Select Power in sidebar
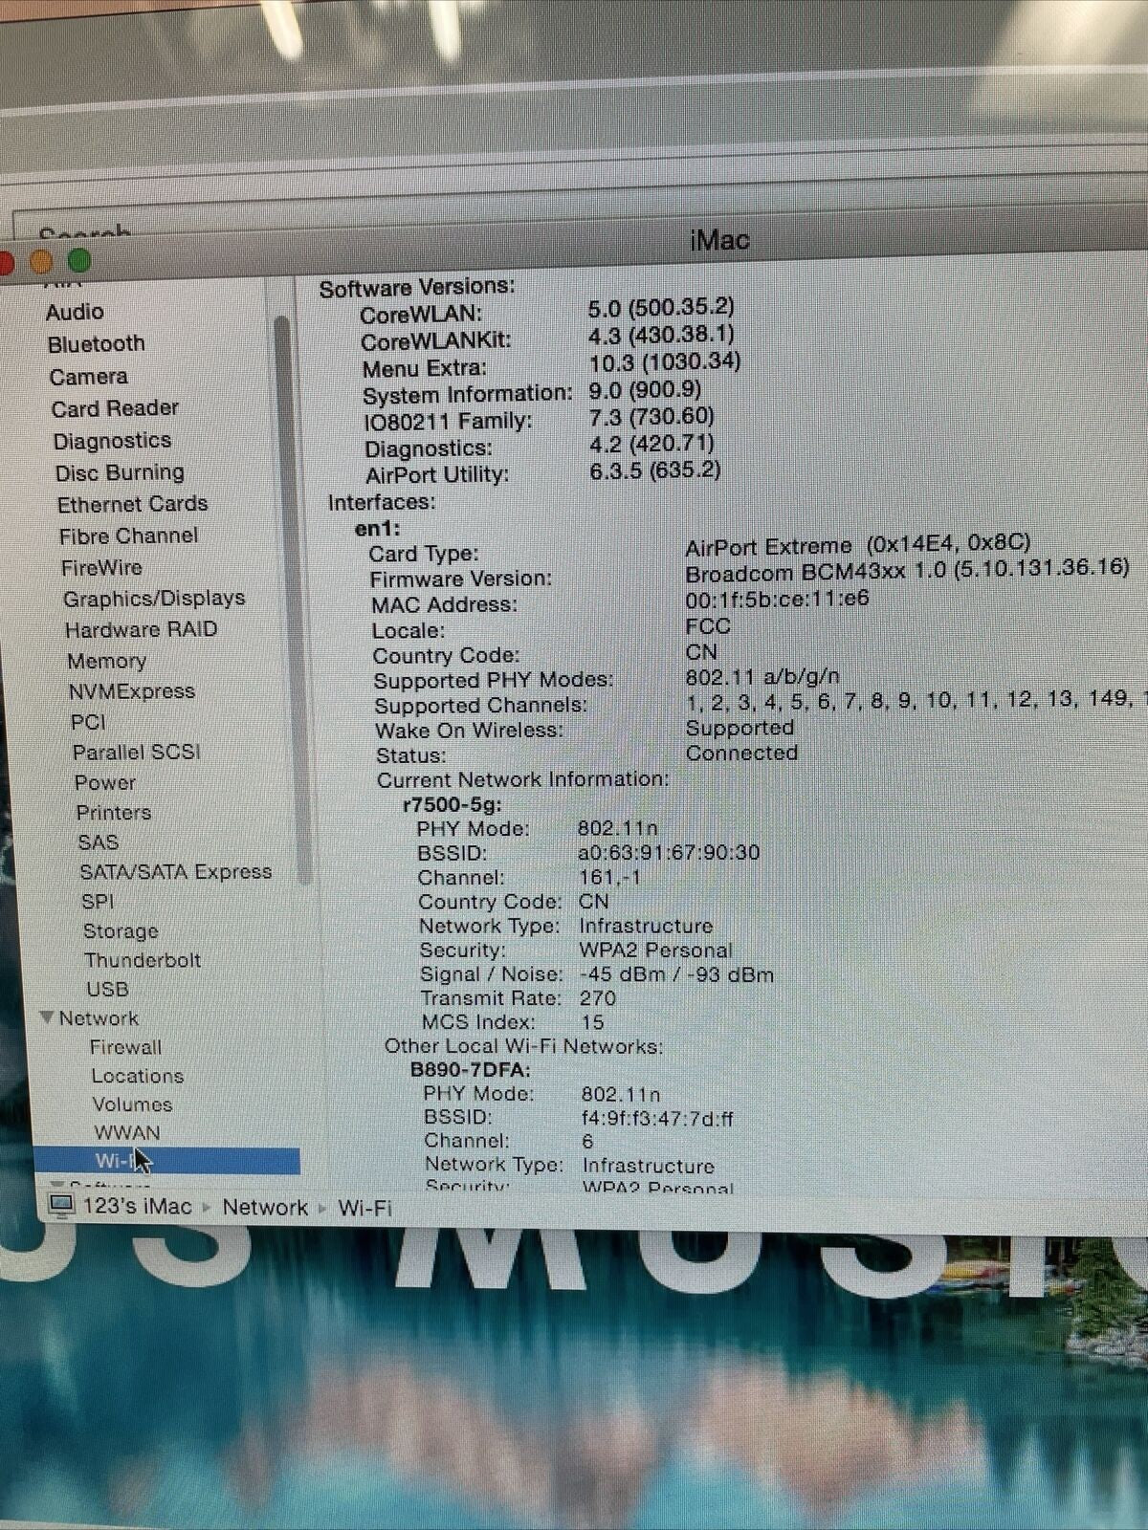1148x1530 pixels. click(x=104, y=782)
